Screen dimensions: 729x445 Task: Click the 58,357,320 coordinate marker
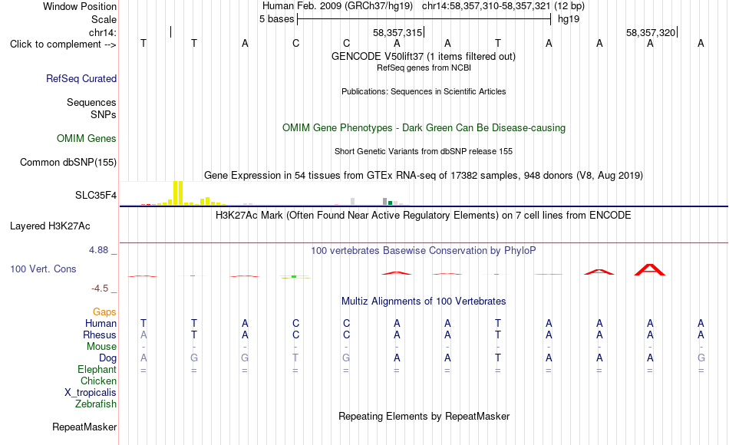point(651,32)
